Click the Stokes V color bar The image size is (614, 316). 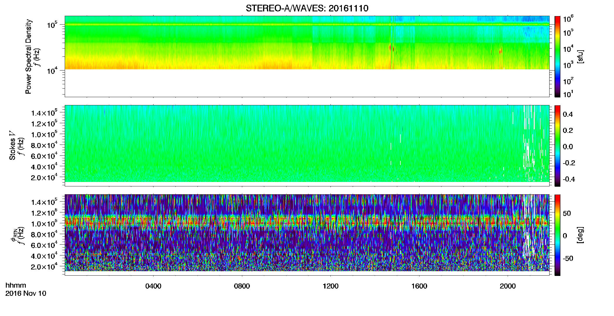pos(557,146)
